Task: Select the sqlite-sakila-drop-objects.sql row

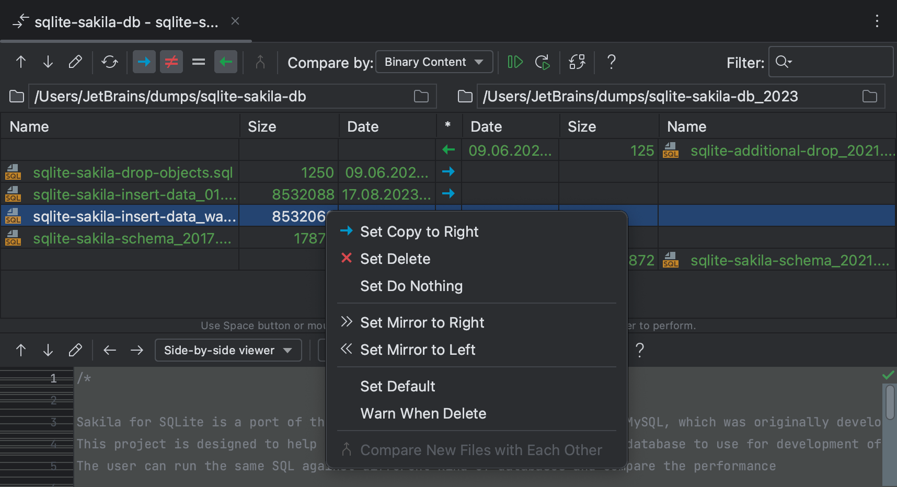Action: 133,172
